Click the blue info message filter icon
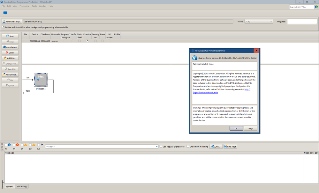Viewport: 319px width, 193px height. coord(9,145)
